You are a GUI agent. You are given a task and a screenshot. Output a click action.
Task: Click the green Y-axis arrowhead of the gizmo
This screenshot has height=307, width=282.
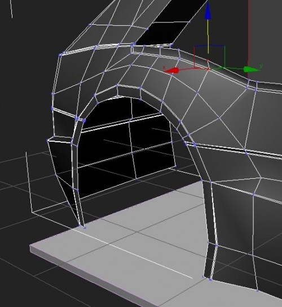[251, 69]
